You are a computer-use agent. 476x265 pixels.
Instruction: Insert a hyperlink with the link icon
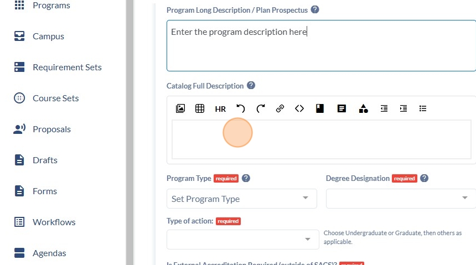point(280,108)
